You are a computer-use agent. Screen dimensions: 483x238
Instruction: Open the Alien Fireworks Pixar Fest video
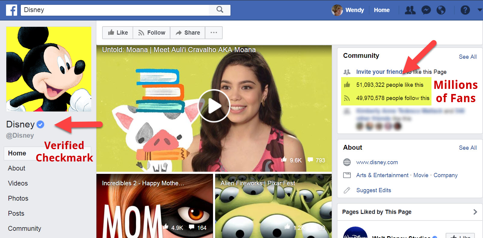coord(273,206)
